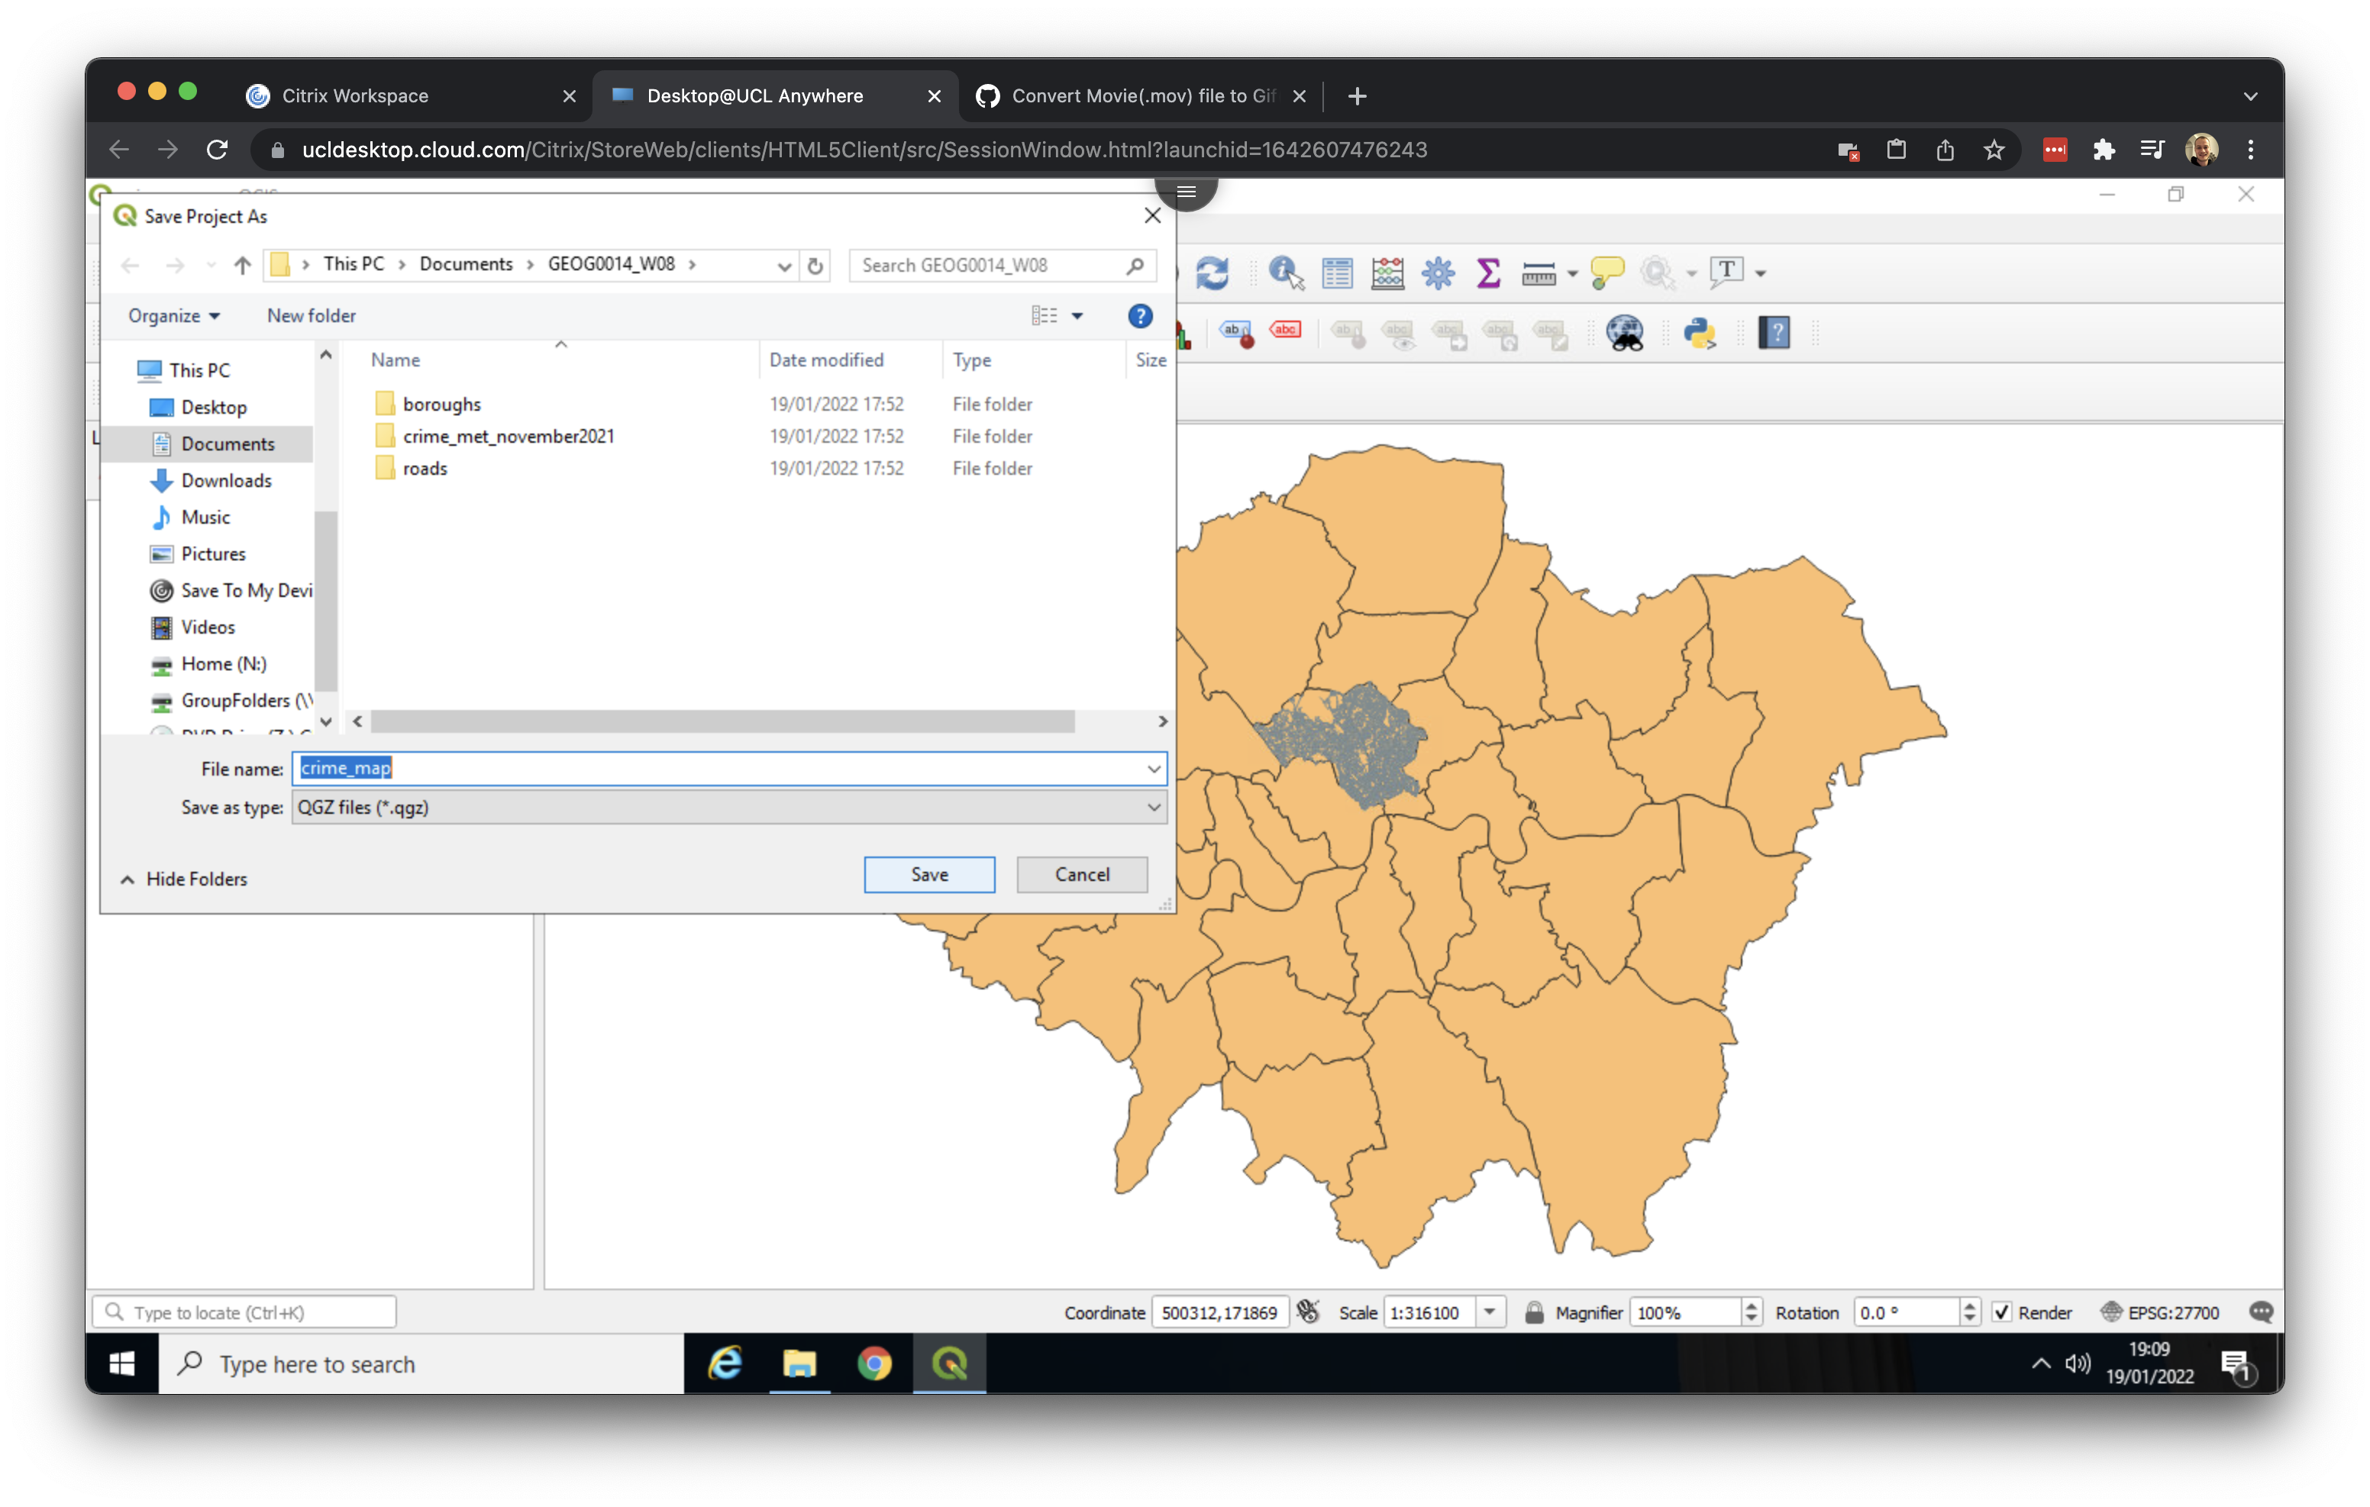Click the New folder button
The height and width of the screenshot is (1507, 2370).
pyautogui.click(x=310, y=315)
